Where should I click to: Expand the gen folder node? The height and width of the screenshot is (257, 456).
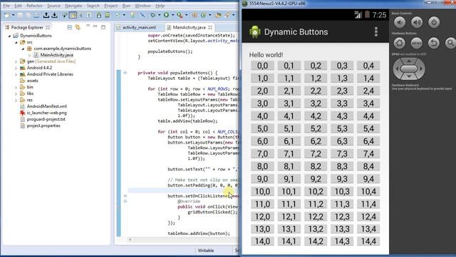[x=16, y=61]
